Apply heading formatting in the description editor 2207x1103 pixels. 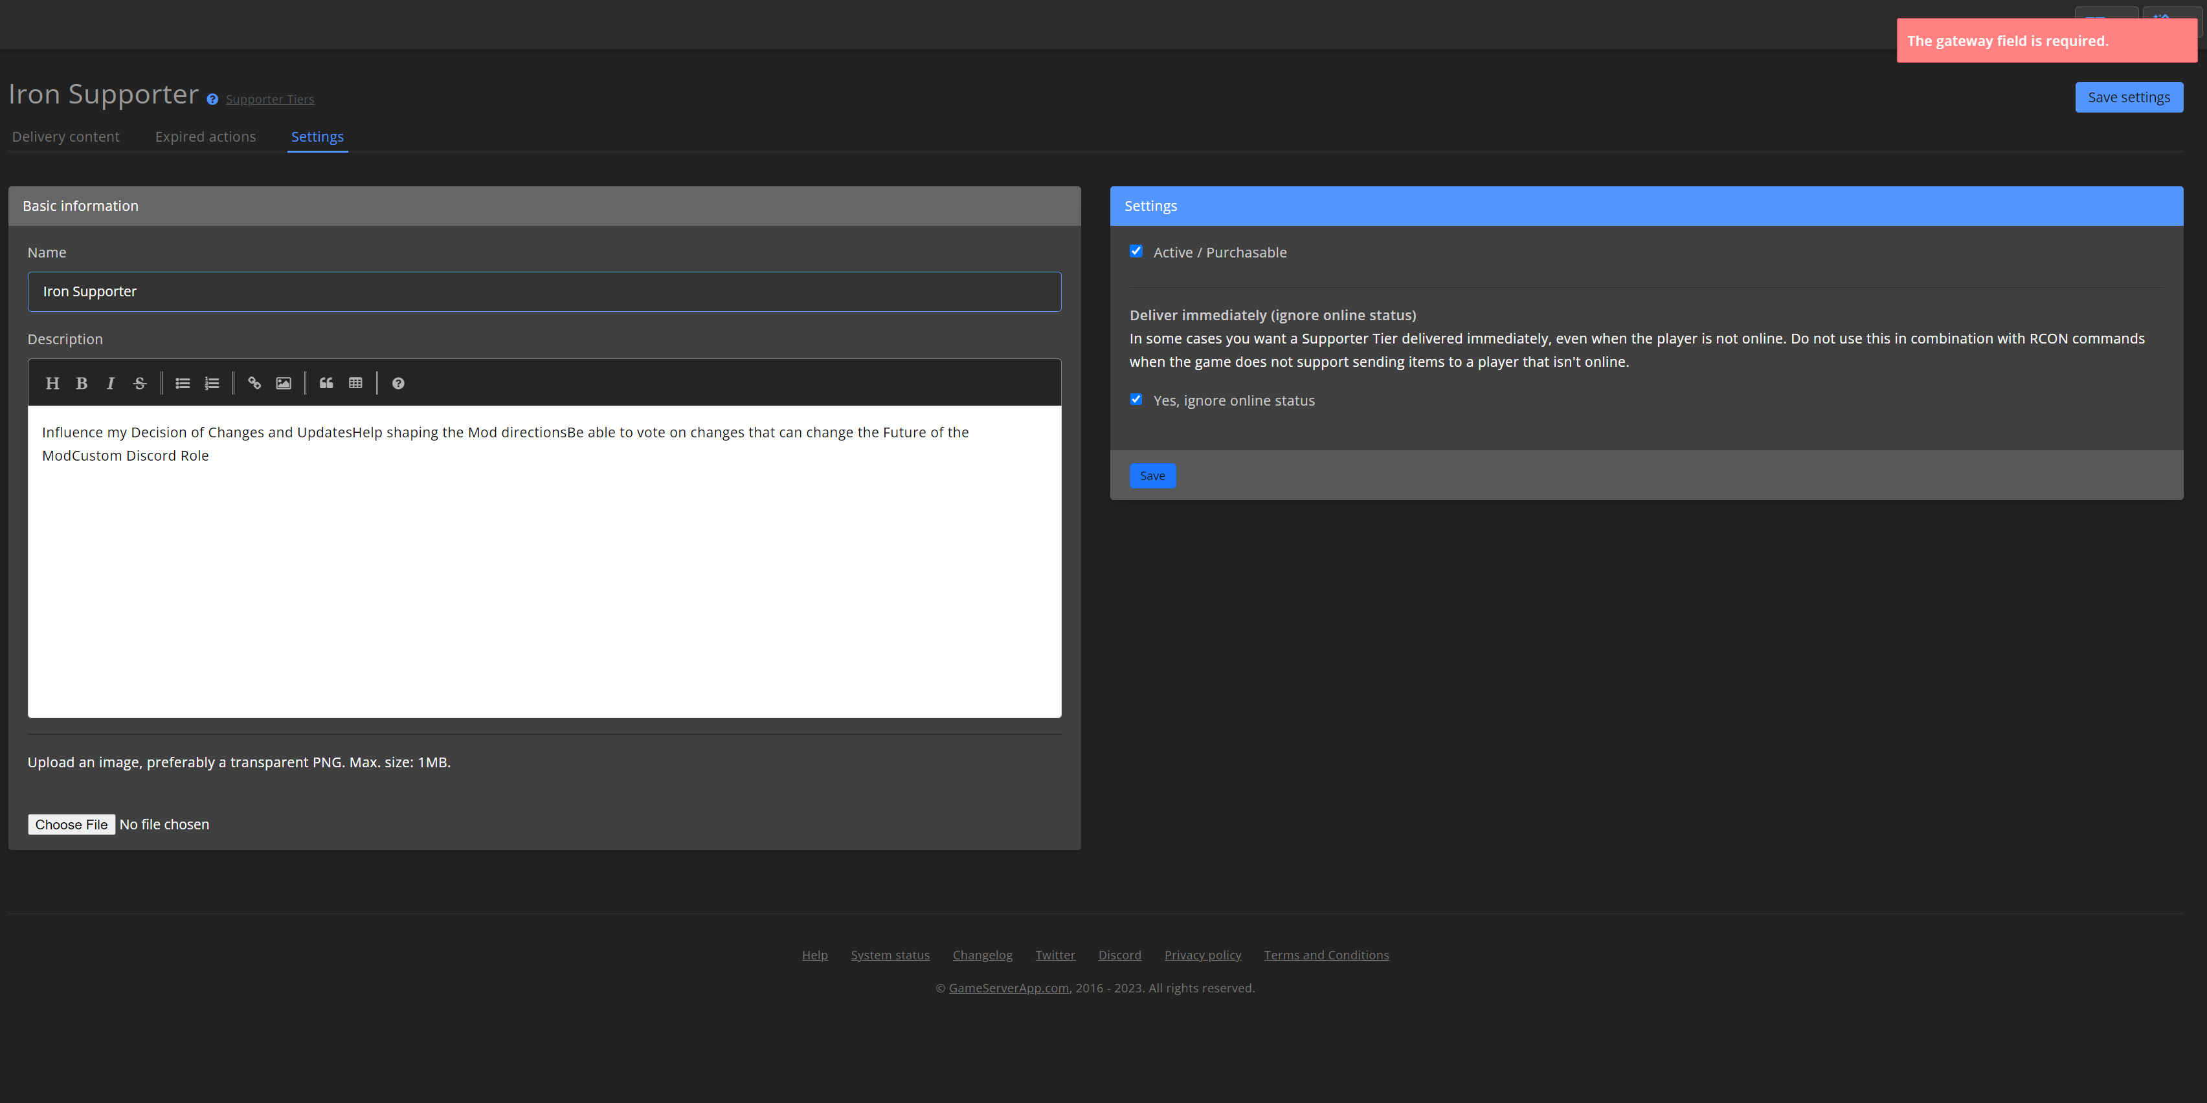tap(52, 383)
